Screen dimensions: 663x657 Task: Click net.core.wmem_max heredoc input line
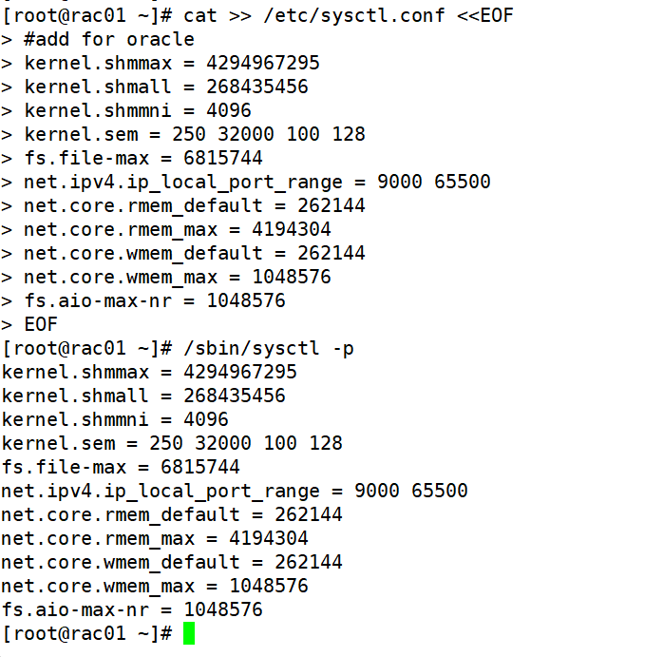coord(178,277)
